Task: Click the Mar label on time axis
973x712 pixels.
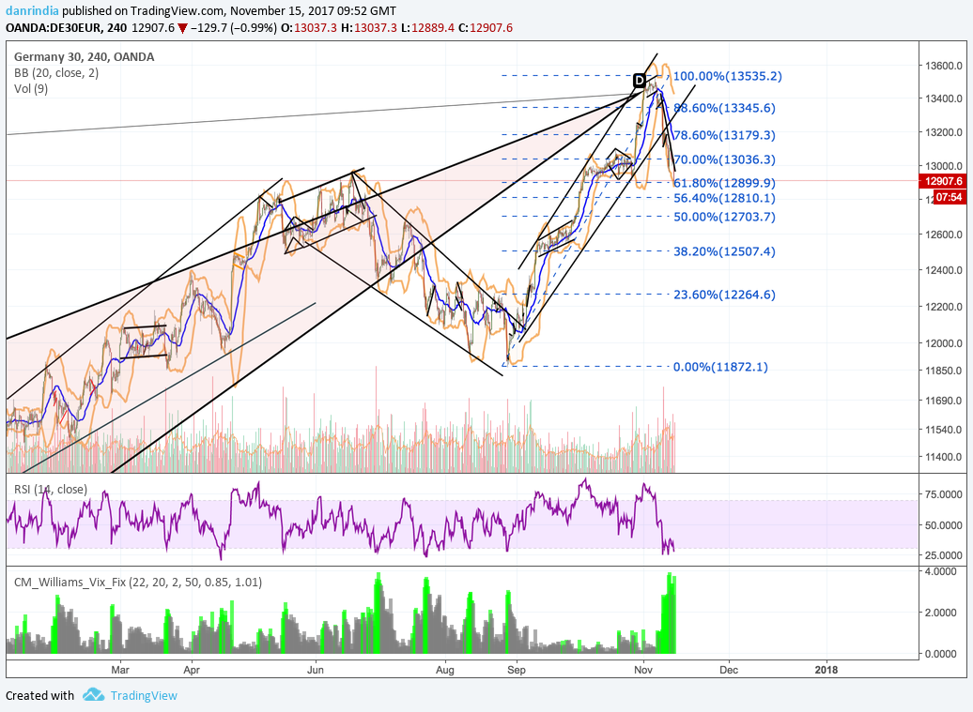Action: (x=120, y=670)
